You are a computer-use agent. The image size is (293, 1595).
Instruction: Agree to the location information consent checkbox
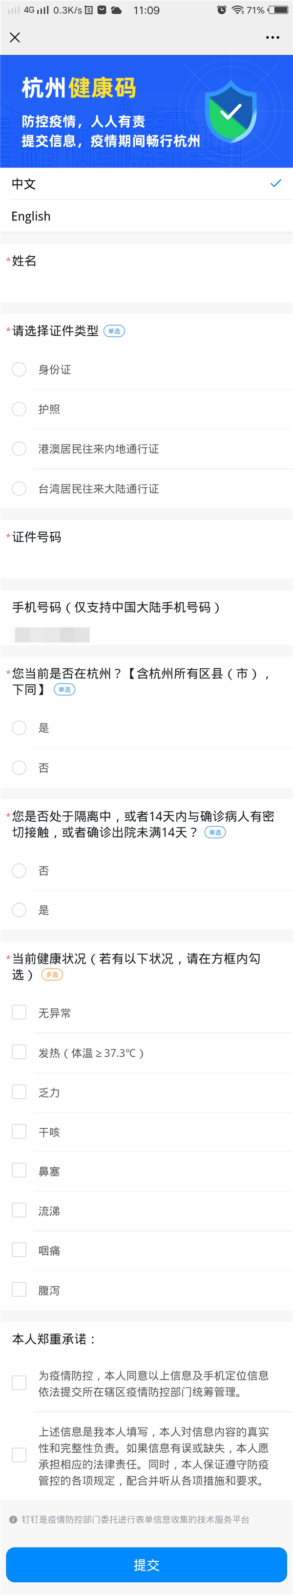point(19,1383)
